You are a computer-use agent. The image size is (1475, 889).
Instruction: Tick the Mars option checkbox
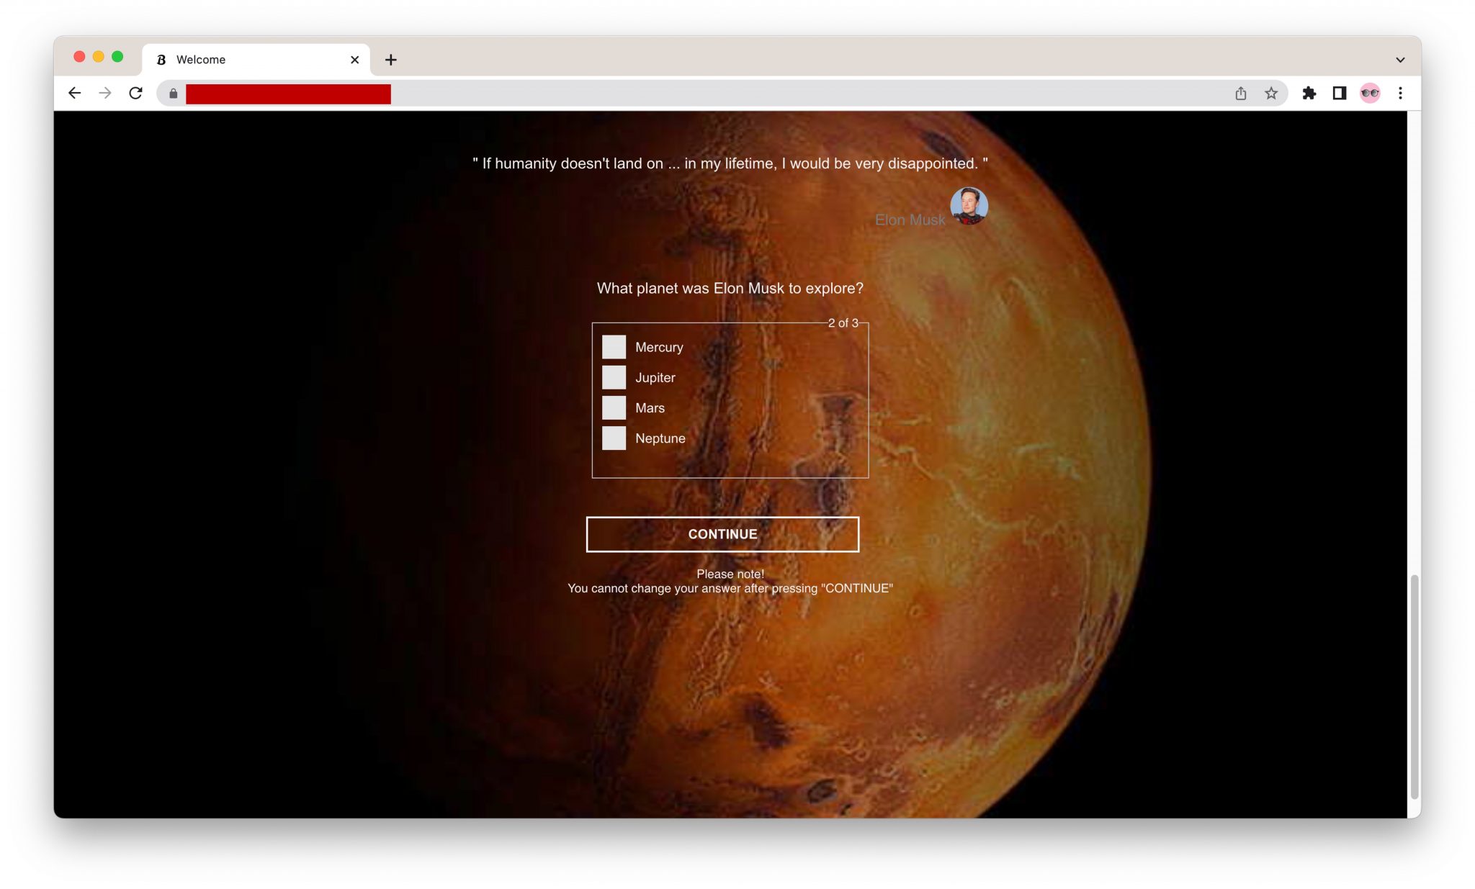(614, 407)
